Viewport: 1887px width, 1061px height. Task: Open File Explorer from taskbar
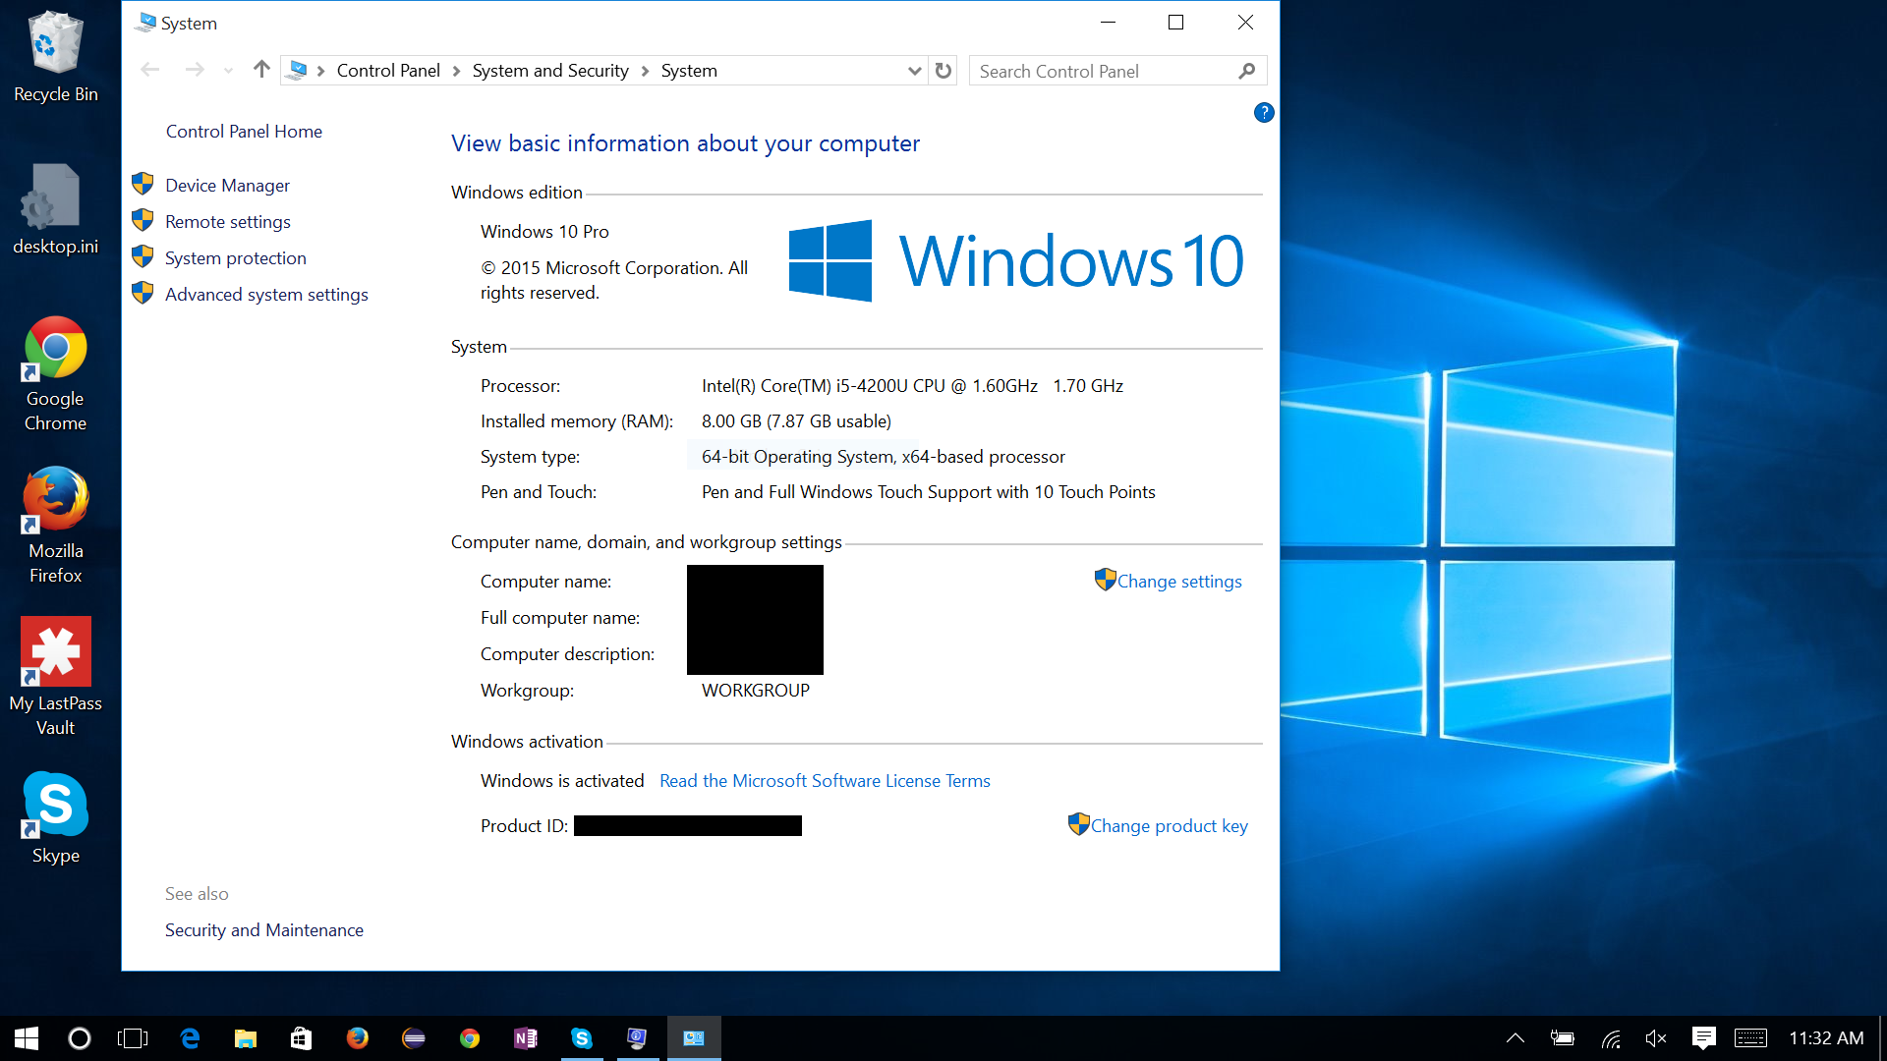point(245,1038)
